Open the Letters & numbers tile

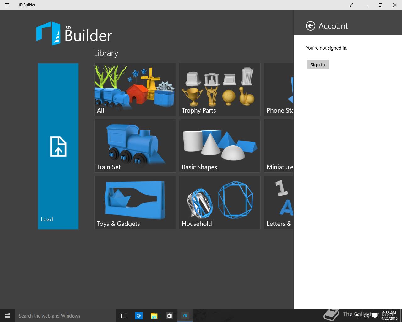(279, 203)
